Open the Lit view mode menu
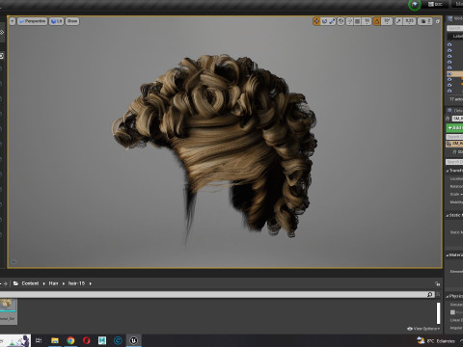463x347 pixels. [56, 21]
